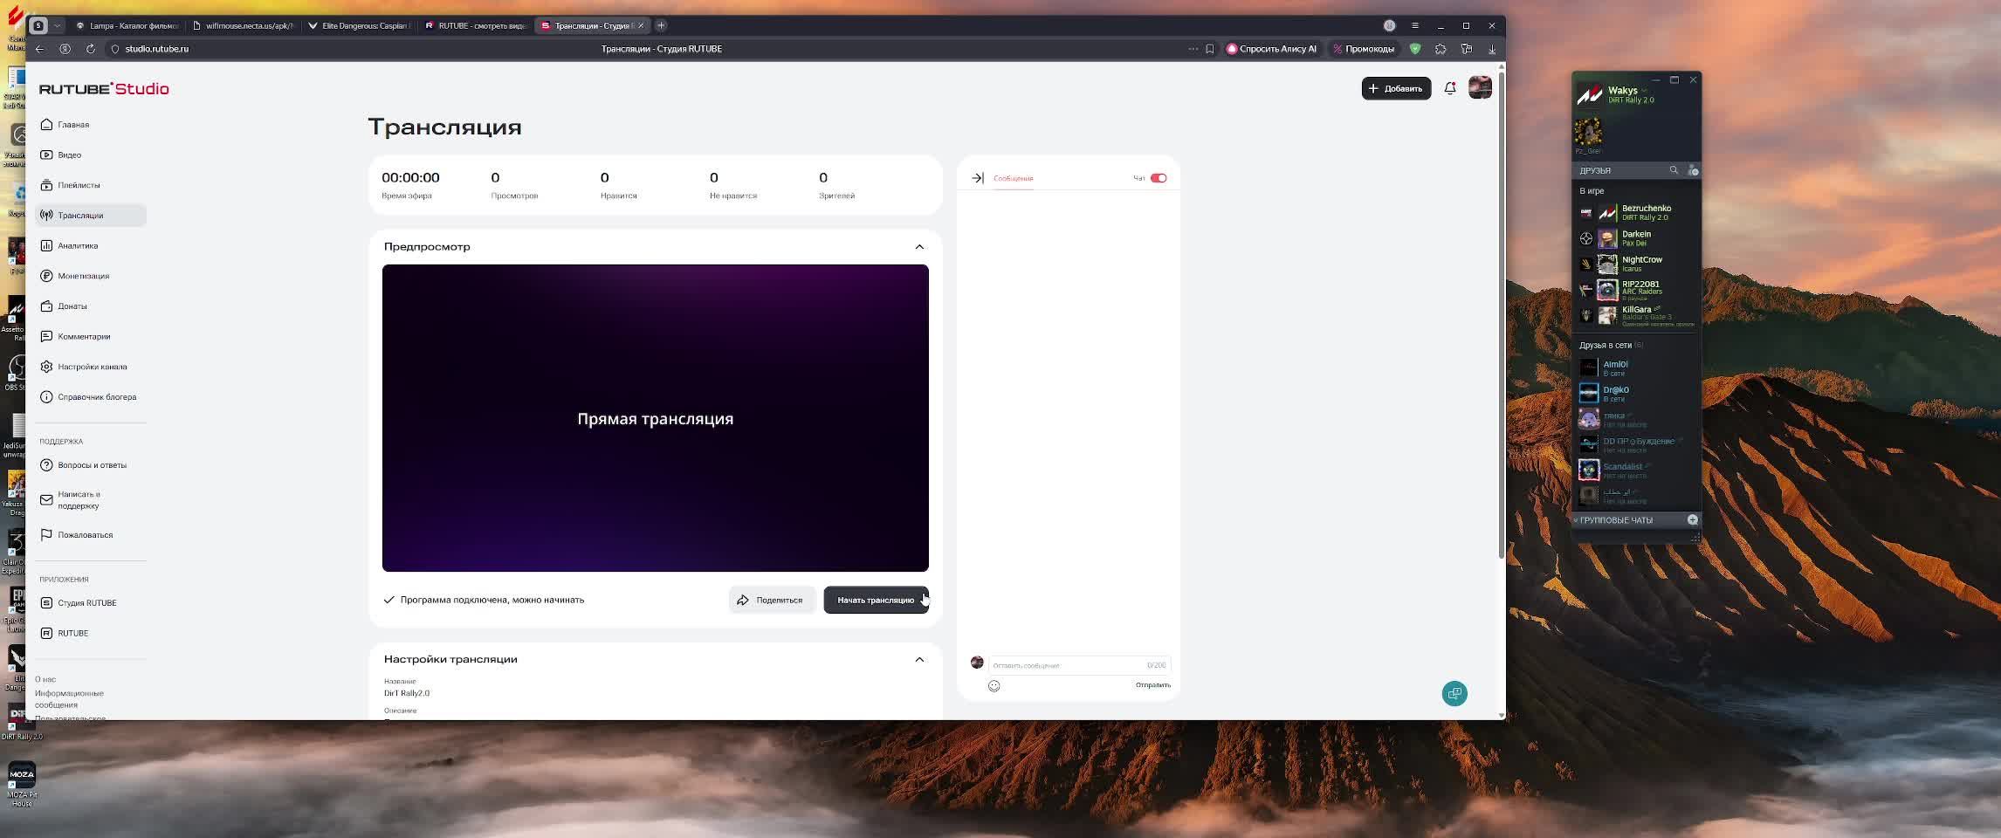Open the notifications bell
The width and height of the screenshot is (2001, 838).
[1450, 88]
